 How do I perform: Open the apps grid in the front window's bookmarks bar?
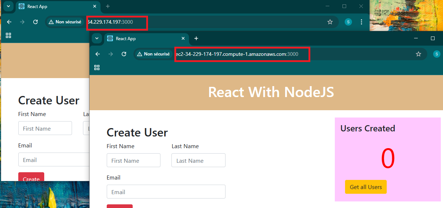click(97, 68)
